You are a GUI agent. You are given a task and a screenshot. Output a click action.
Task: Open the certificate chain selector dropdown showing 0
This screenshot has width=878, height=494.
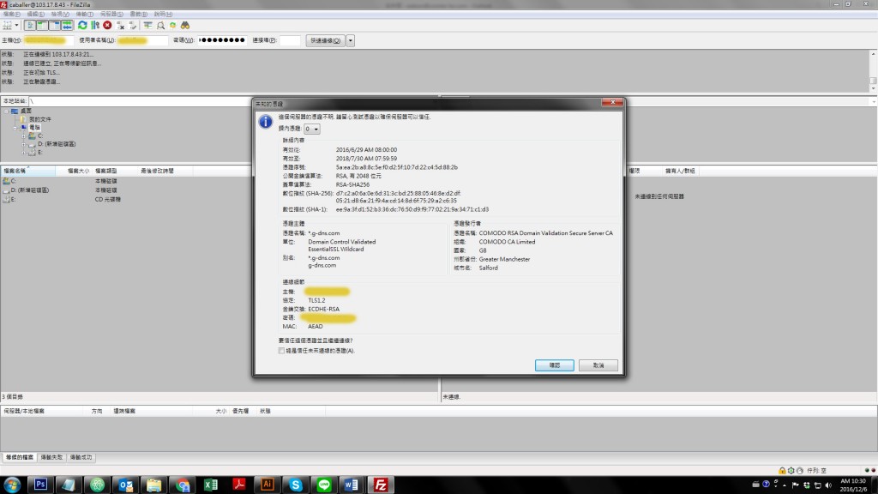312,129
